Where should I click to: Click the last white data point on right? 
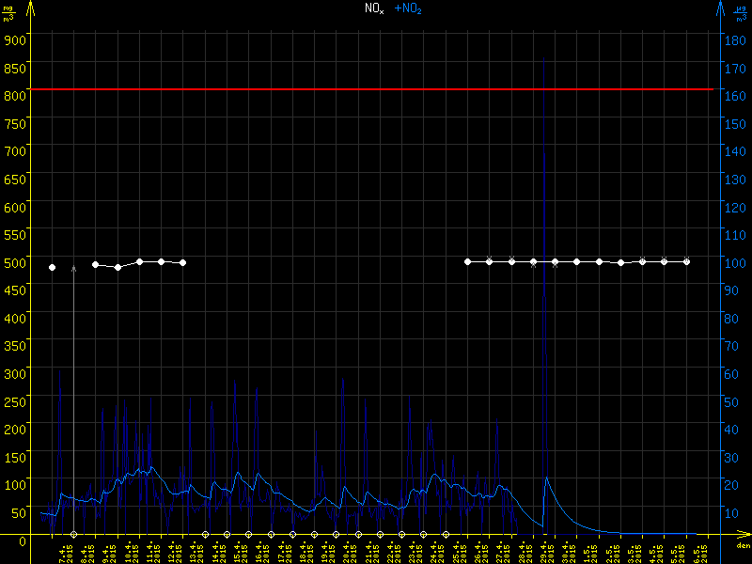pos(686,261)
